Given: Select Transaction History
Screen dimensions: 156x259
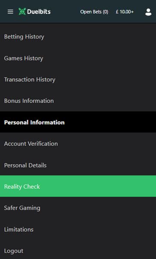Looking at the screenshot, I should pyautogui.click(x=78, y=79).
